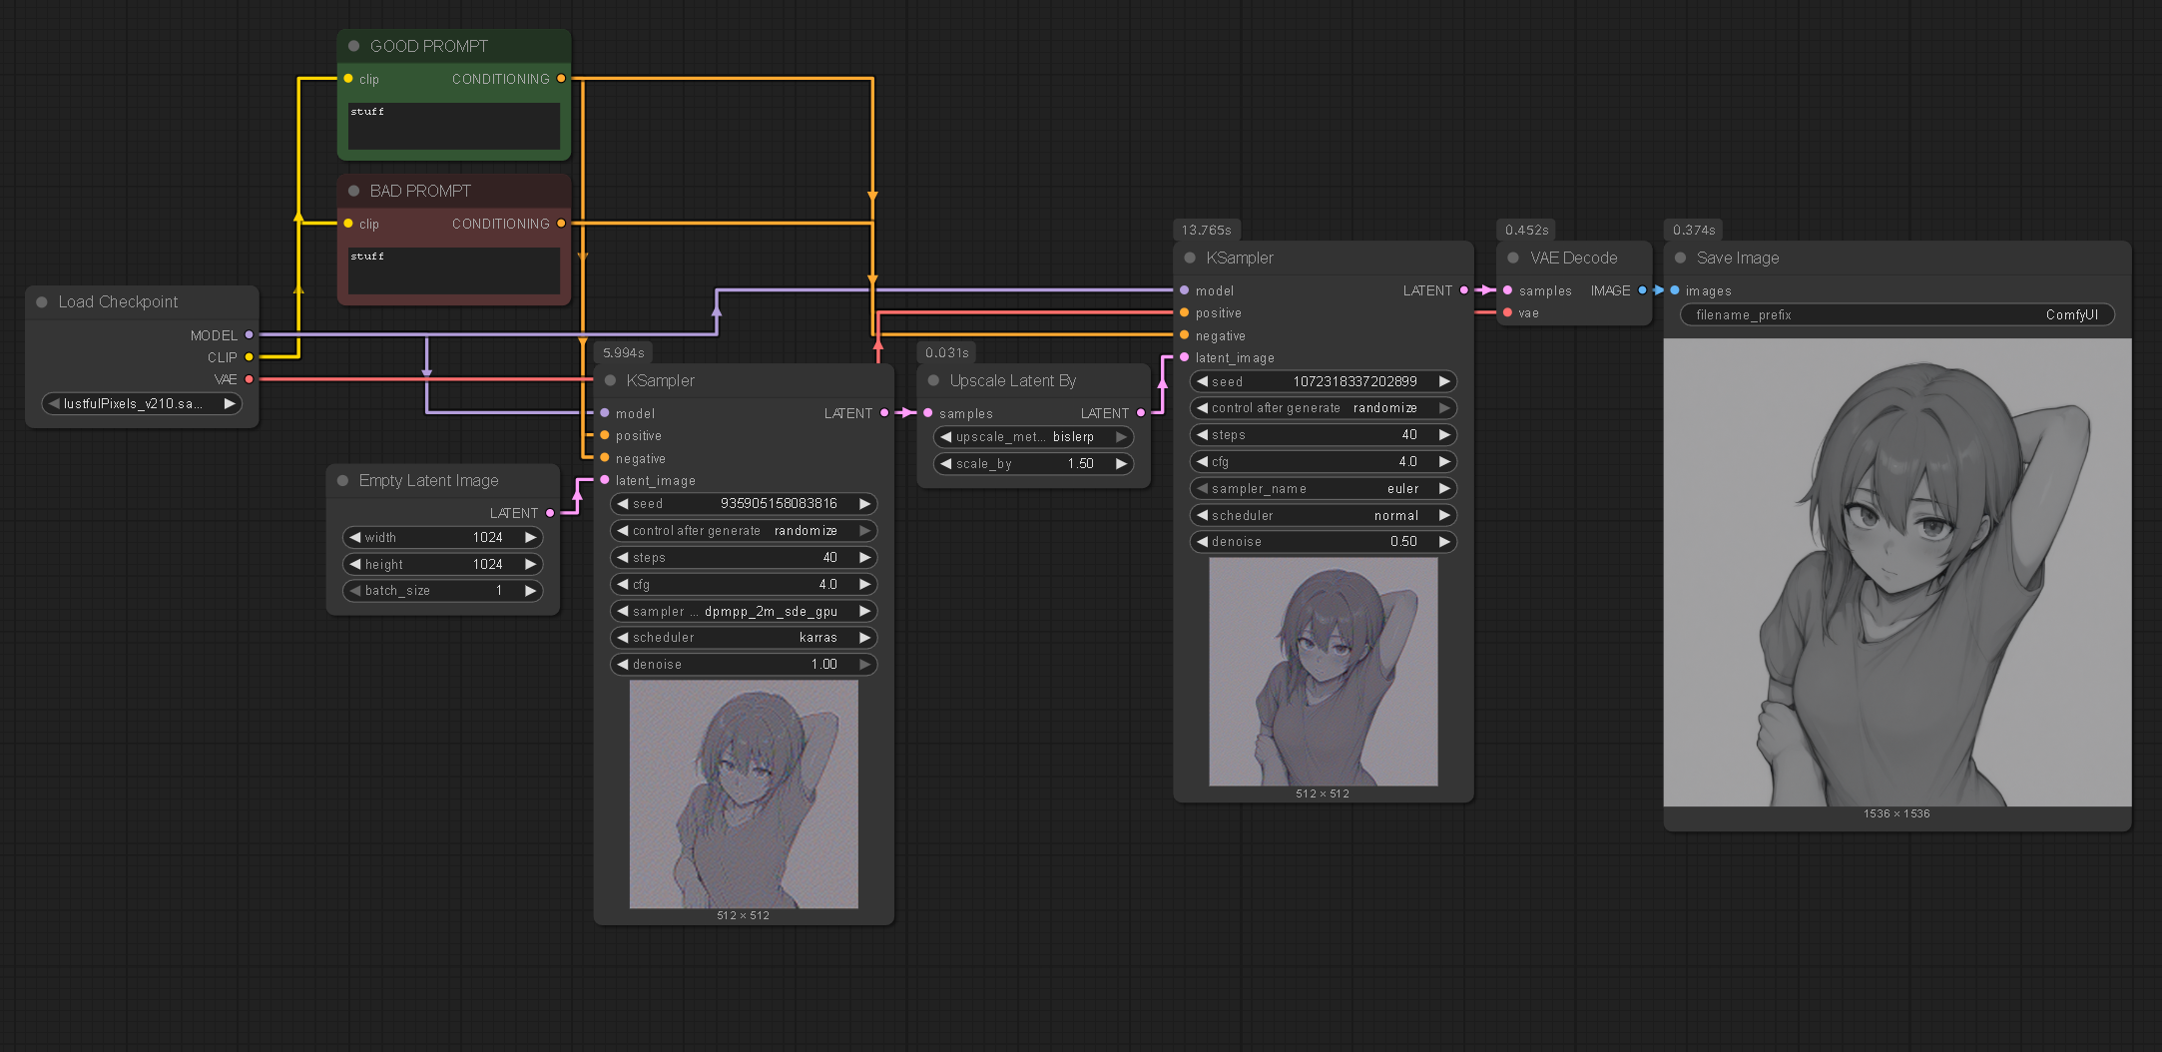Screen dimensions: 2162x1052
Task: Increase width with its right arrow
Action: [x=531, y=537]
